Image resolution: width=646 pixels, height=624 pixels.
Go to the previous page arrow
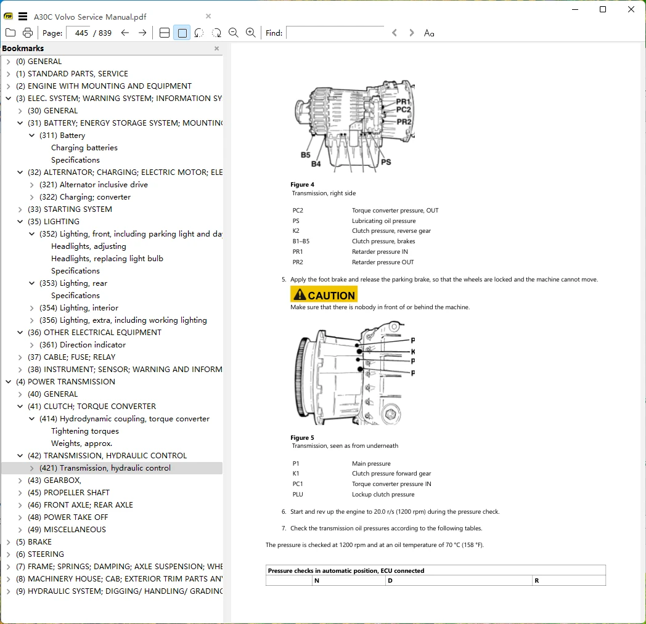125,33
